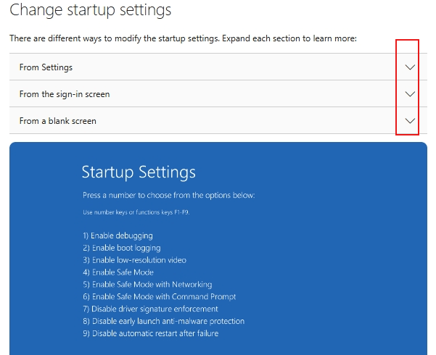Click the "From a blank screen" label

[57, 121]
